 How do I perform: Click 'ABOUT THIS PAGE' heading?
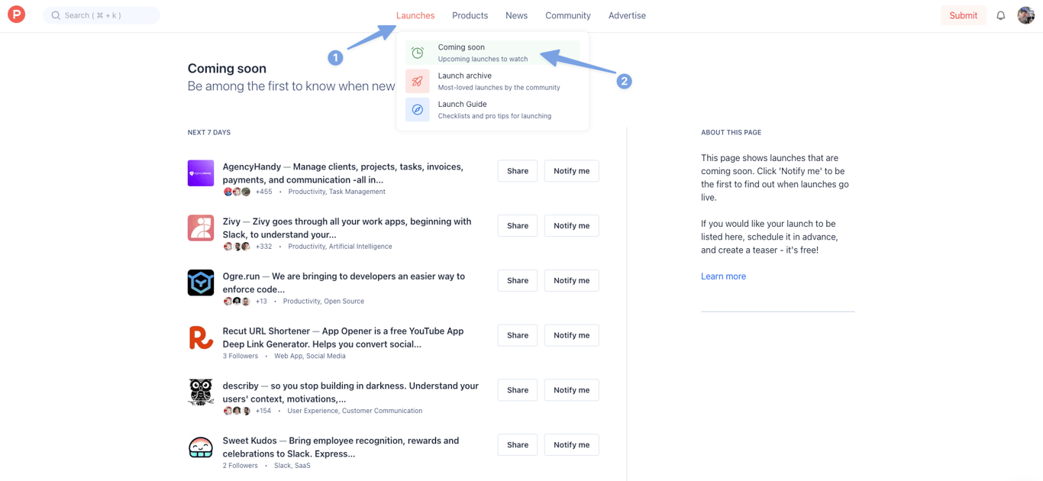731,133
